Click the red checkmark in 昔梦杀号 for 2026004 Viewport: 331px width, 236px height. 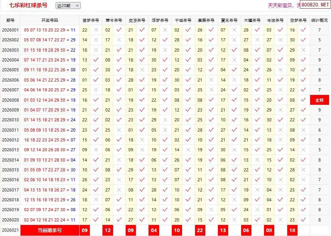[x=96, y=60]
